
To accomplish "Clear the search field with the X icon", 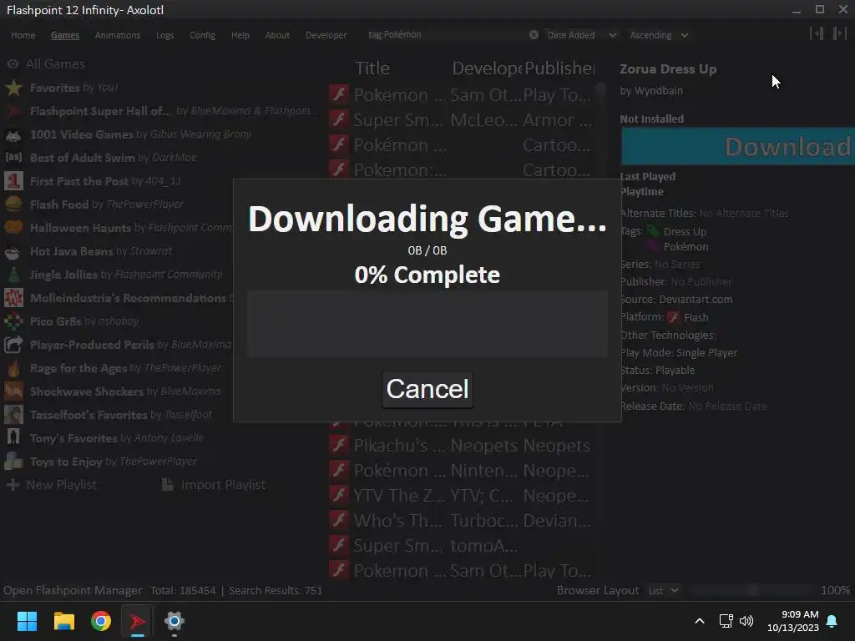I will point(534,35).
